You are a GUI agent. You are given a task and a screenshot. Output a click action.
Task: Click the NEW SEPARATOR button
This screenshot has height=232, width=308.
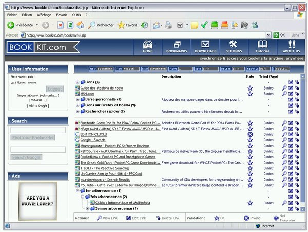(x=154, y=69)
